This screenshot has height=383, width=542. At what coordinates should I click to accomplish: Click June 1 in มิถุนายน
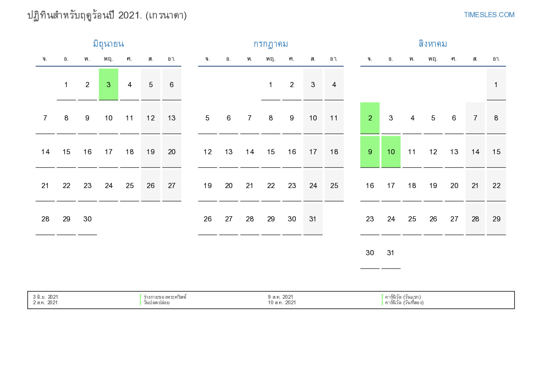tap(66, 85)
